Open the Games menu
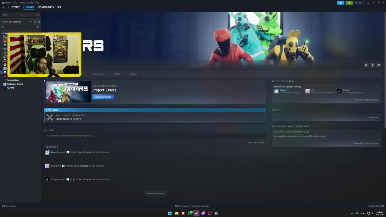 tap(30, 3)
